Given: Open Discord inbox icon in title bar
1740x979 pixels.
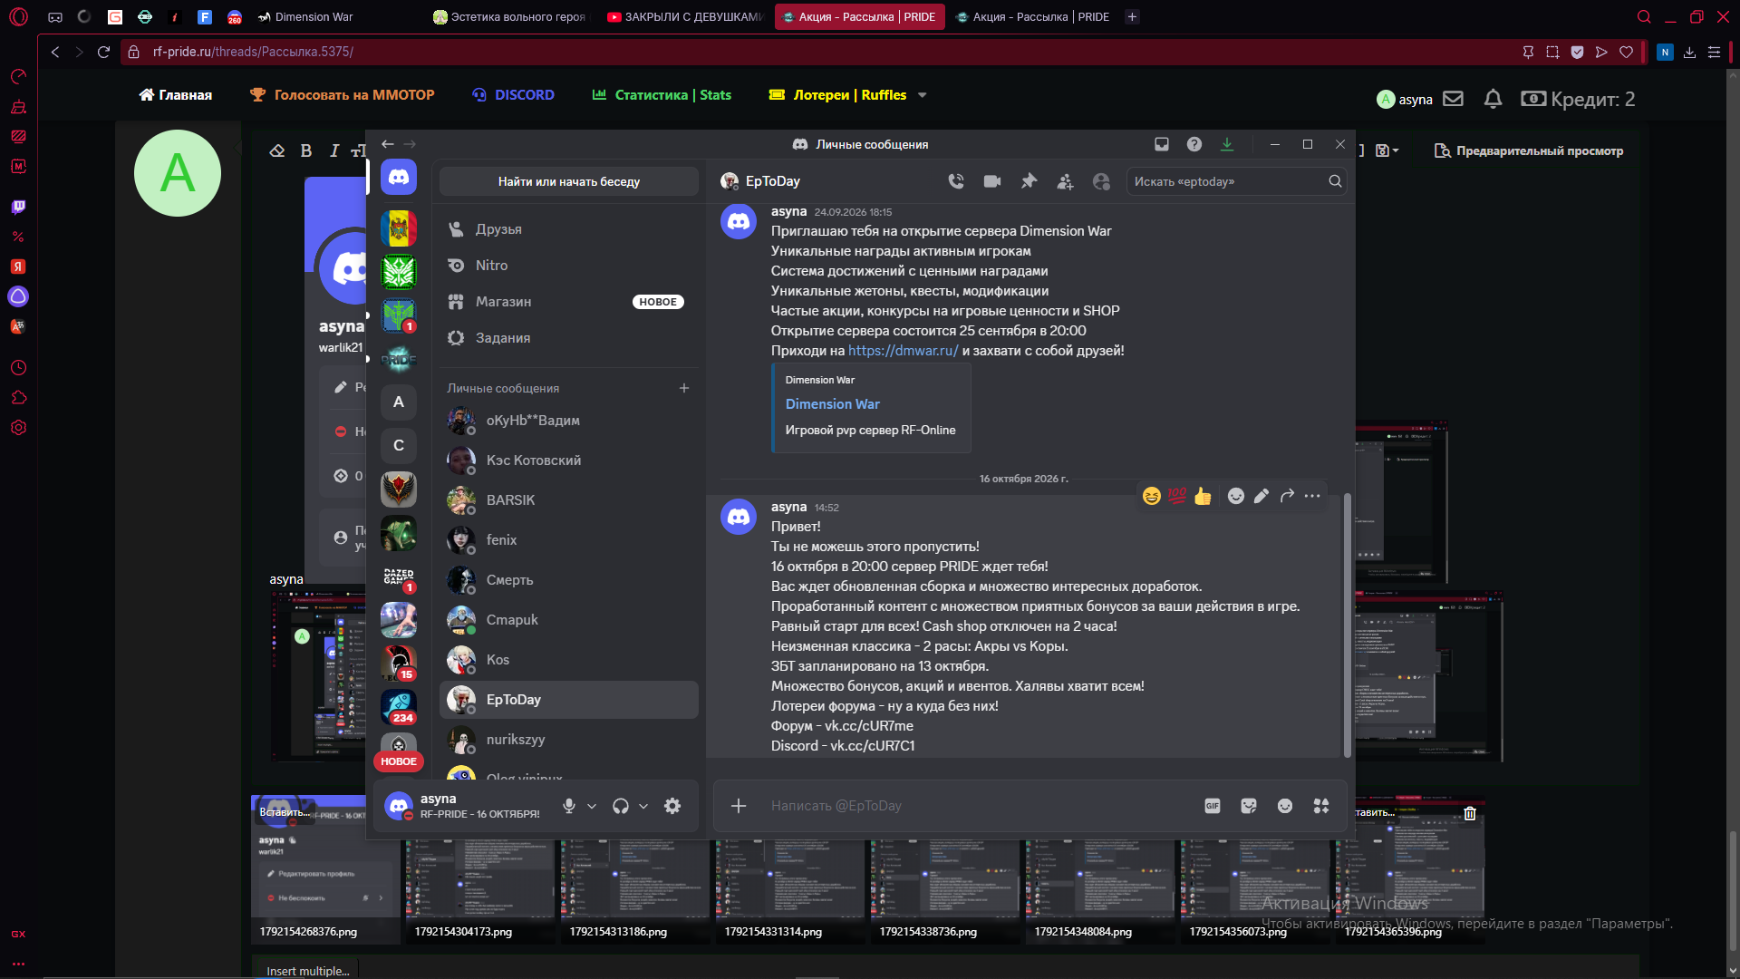Looking at the screenshot, I should [x=1162, y=144].
